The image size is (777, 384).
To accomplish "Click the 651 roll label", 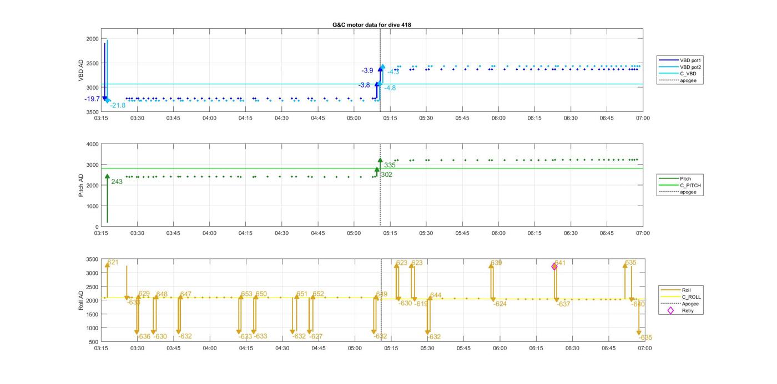I will point(302,294).
